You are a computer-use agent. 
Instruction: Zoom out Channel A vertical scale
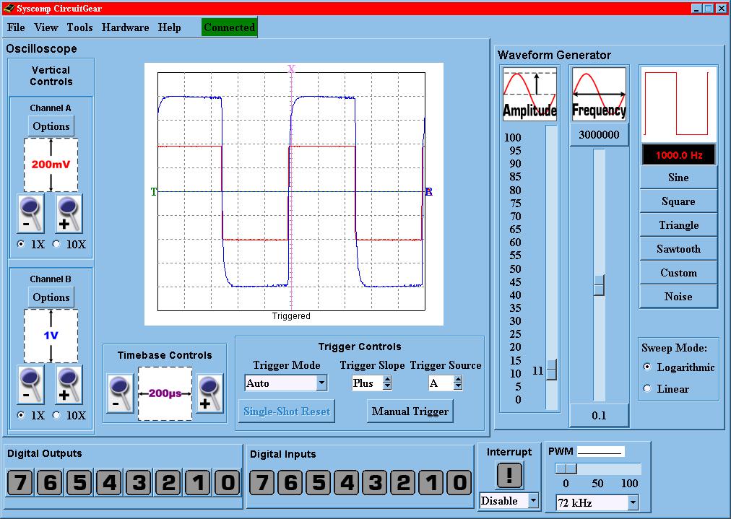pyautogui.click(x=30, y=214)
